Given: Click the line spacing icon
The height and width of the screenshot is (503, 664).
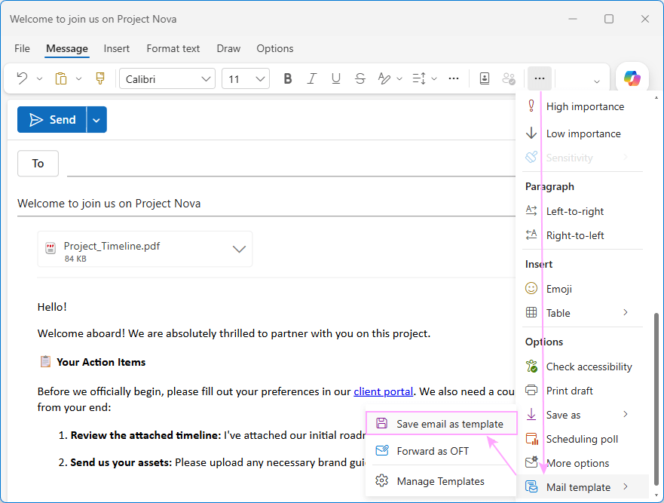Looking at the screenshot, I should [419, 79].
